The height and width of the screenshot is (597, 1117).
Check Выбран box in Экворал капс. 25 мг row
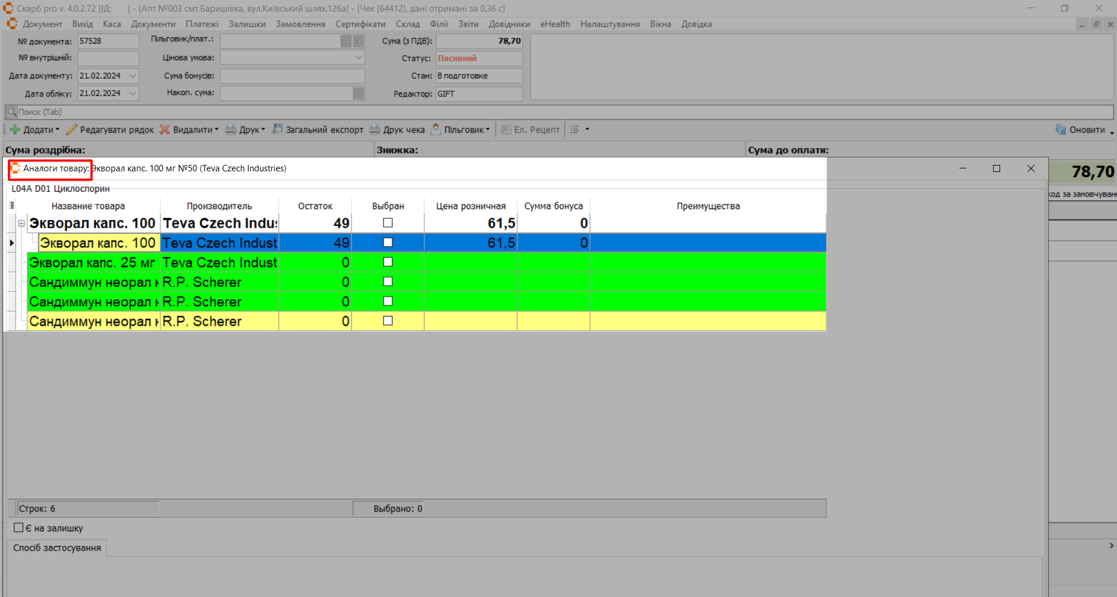[x=388, y=262]
